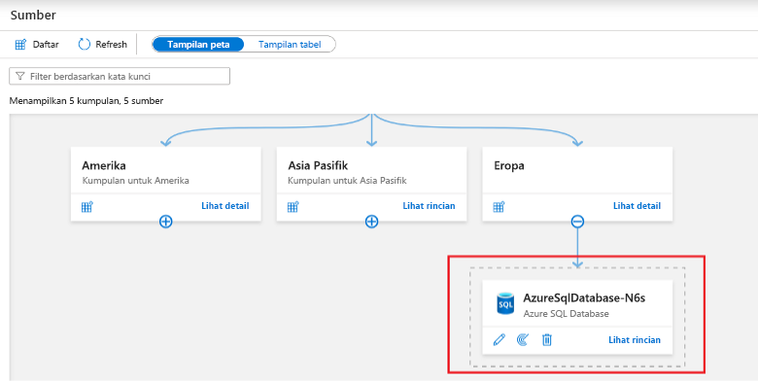This screenshot has width=758, height=382.
Task: Expand the Asia Pasifik collection node
Action: [371, 222]
